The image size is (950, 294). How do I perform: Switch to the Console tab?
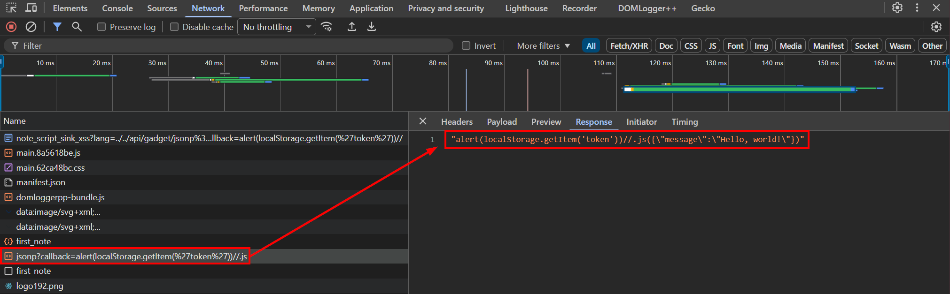(x=117, y=8)
